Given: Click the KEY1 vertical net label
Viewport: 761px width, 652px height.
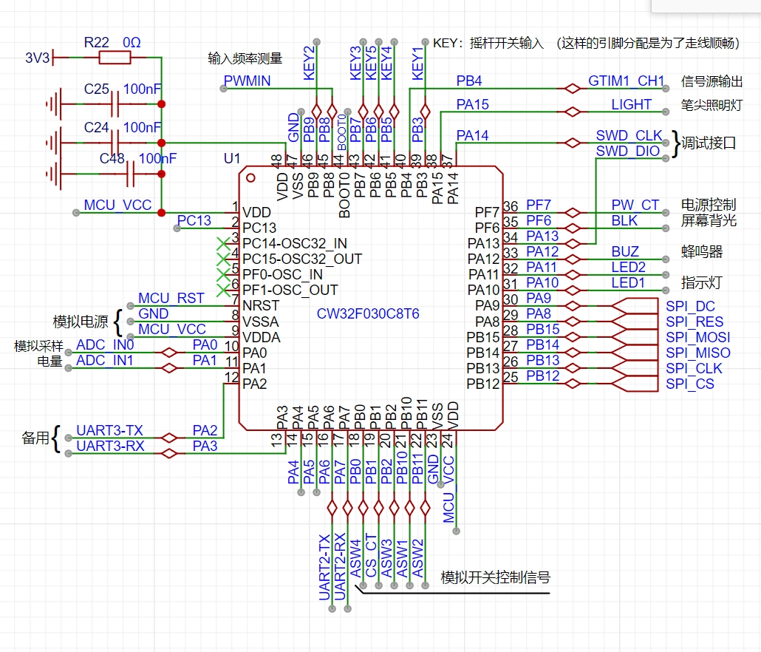Looking at the screenshot, I should (x=417, y=63).
